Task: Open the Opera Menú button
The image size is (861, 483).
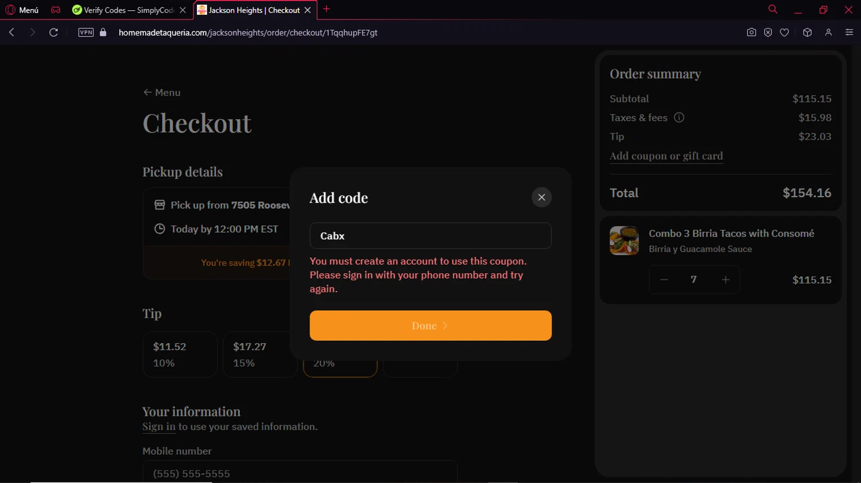Action: click(22, 10)
